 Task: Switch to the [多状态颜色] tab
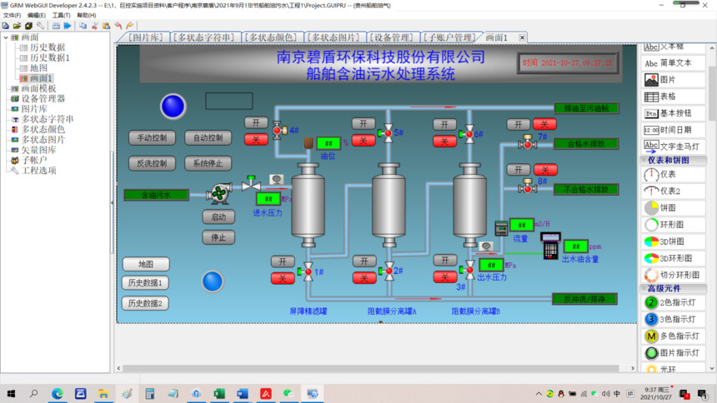pos(271,37)
